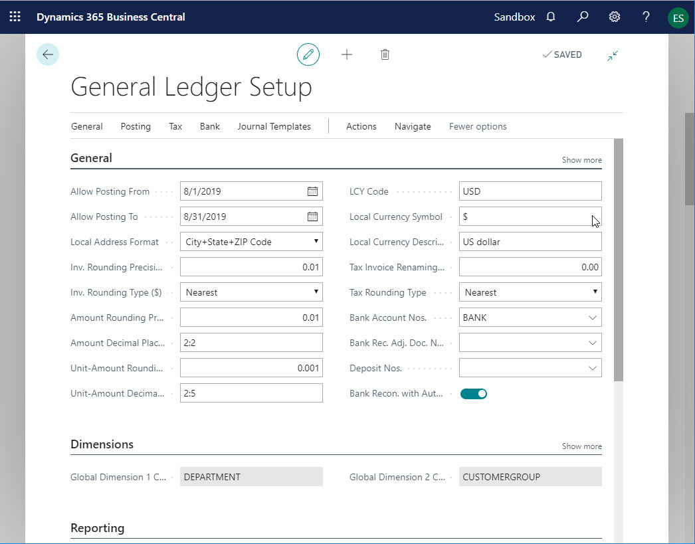Go back using the arrow button
This screenshot has width=695, height=544.
click(x=48, y=54)
